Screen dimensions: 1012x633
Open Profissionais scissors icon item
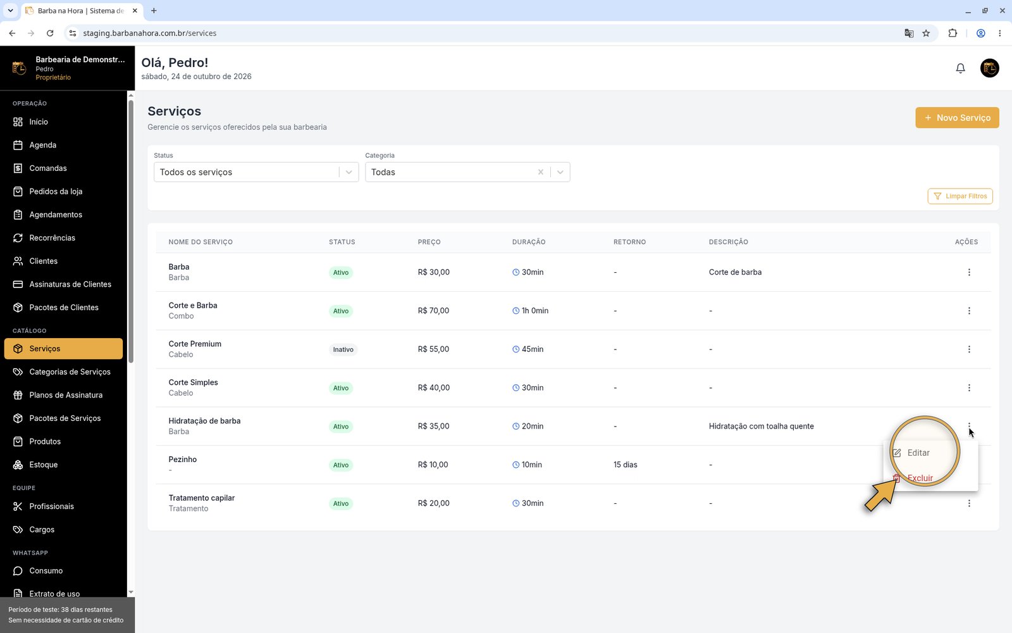coord(18,506)
